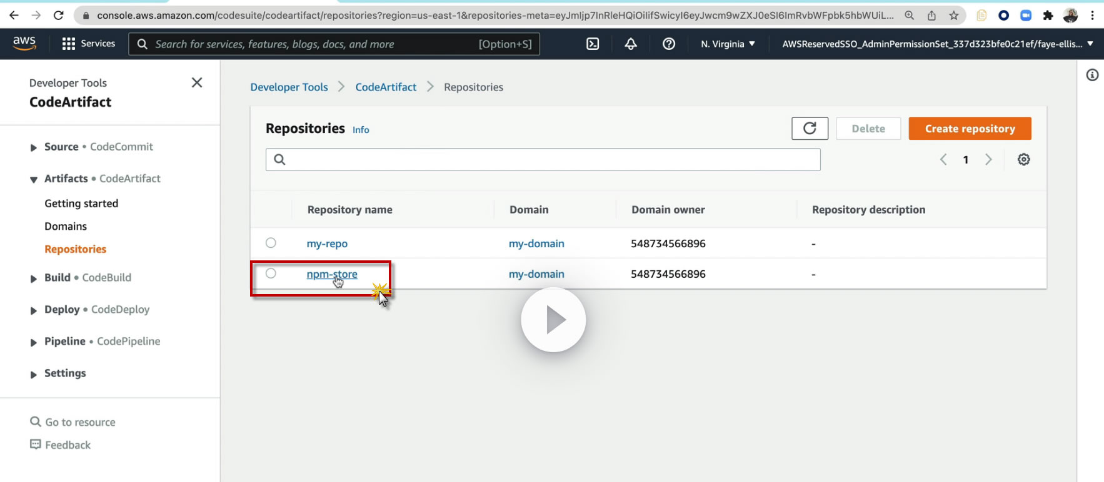Select Repositories in sidebar

click(76, 249)
